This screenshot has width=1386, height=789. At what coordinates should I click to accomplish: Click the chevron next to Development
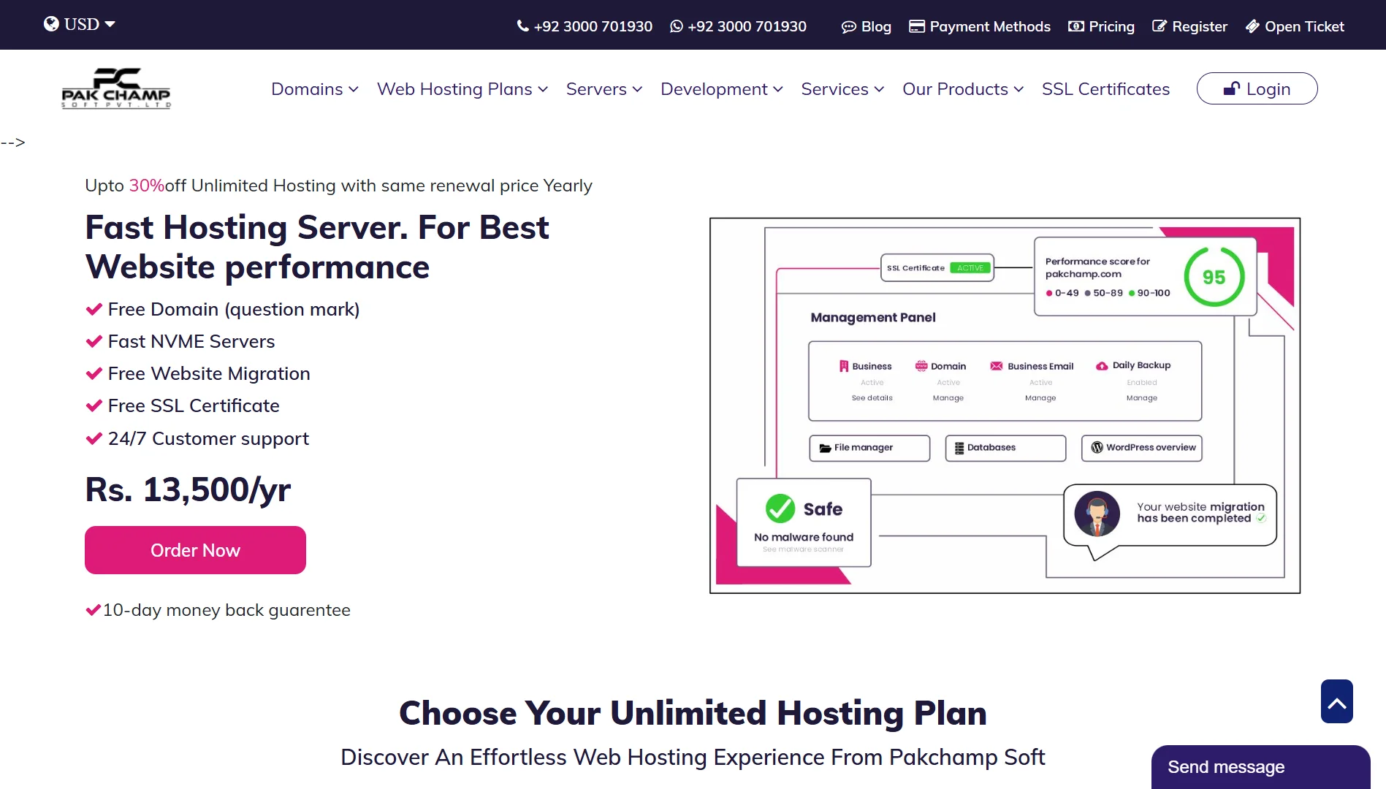778,89
